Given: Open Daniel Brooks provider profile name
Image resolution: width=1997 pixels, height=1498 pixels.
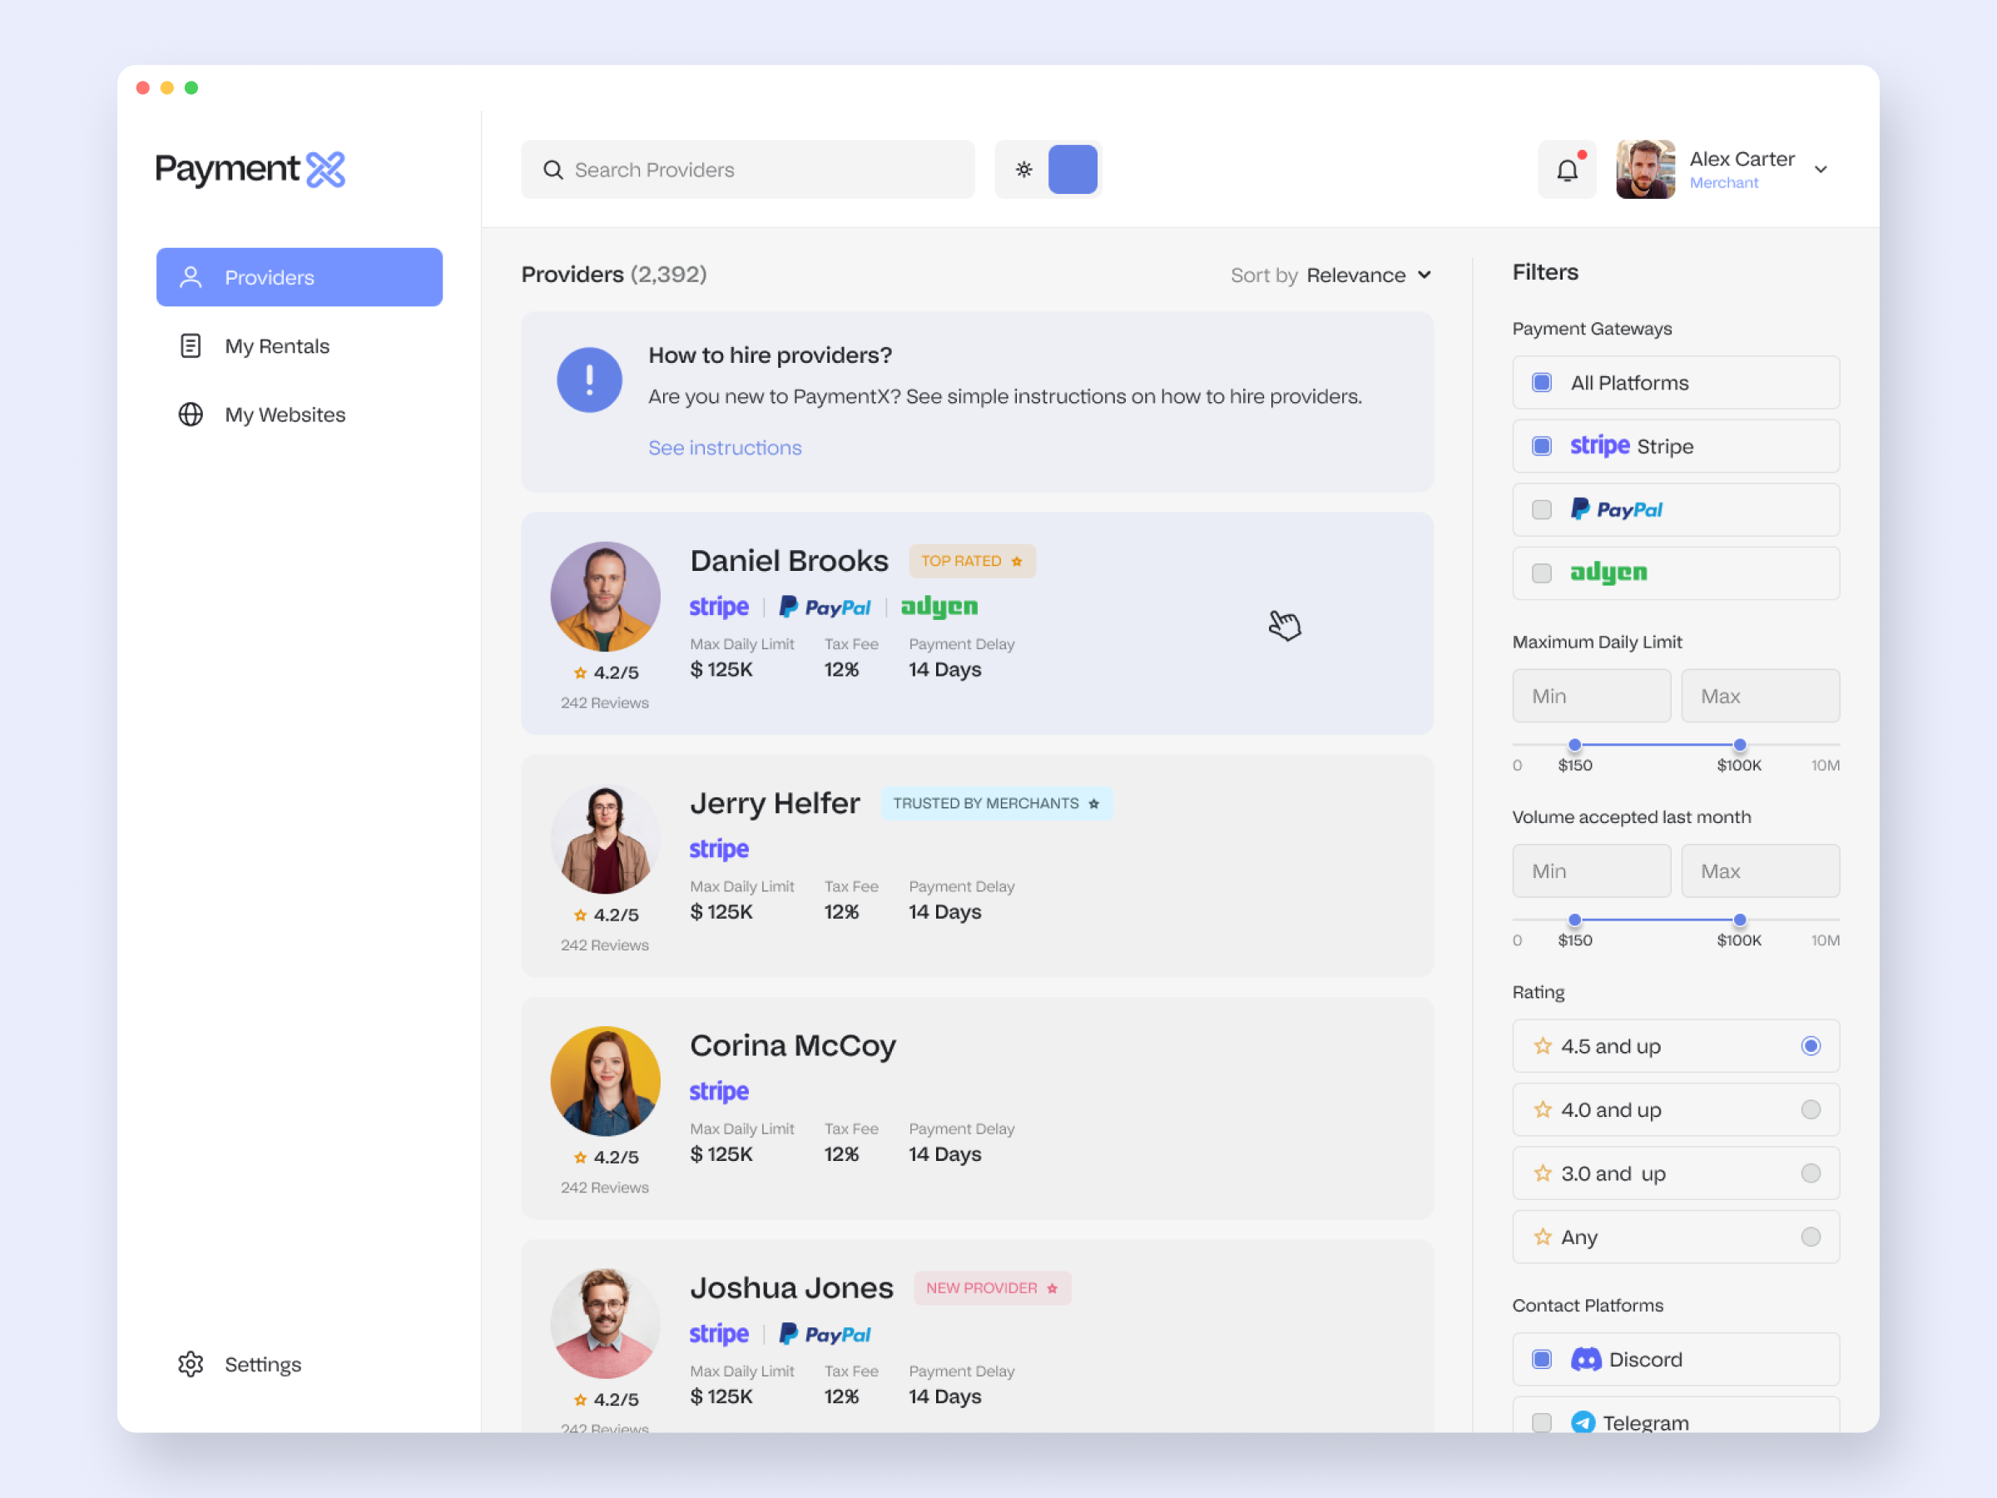Looking at the screenshot, I should coord(789,561).
